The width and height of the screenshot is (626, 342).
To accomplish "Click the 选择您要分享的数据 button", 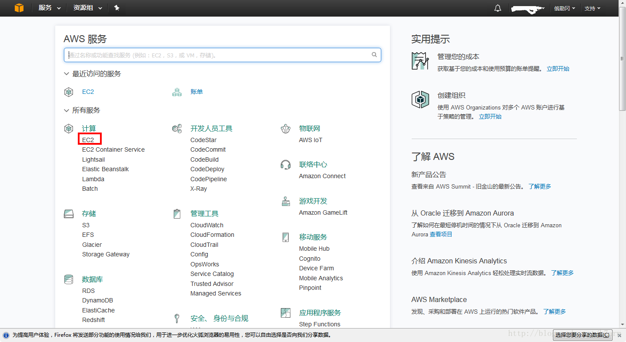I will [582, 335].
